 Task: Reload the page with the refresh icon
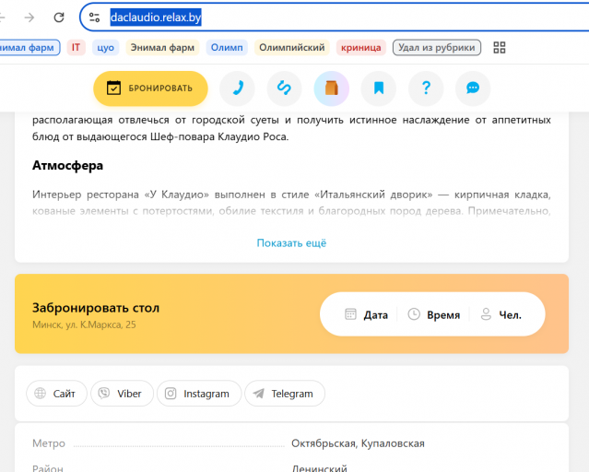point(59,18)
